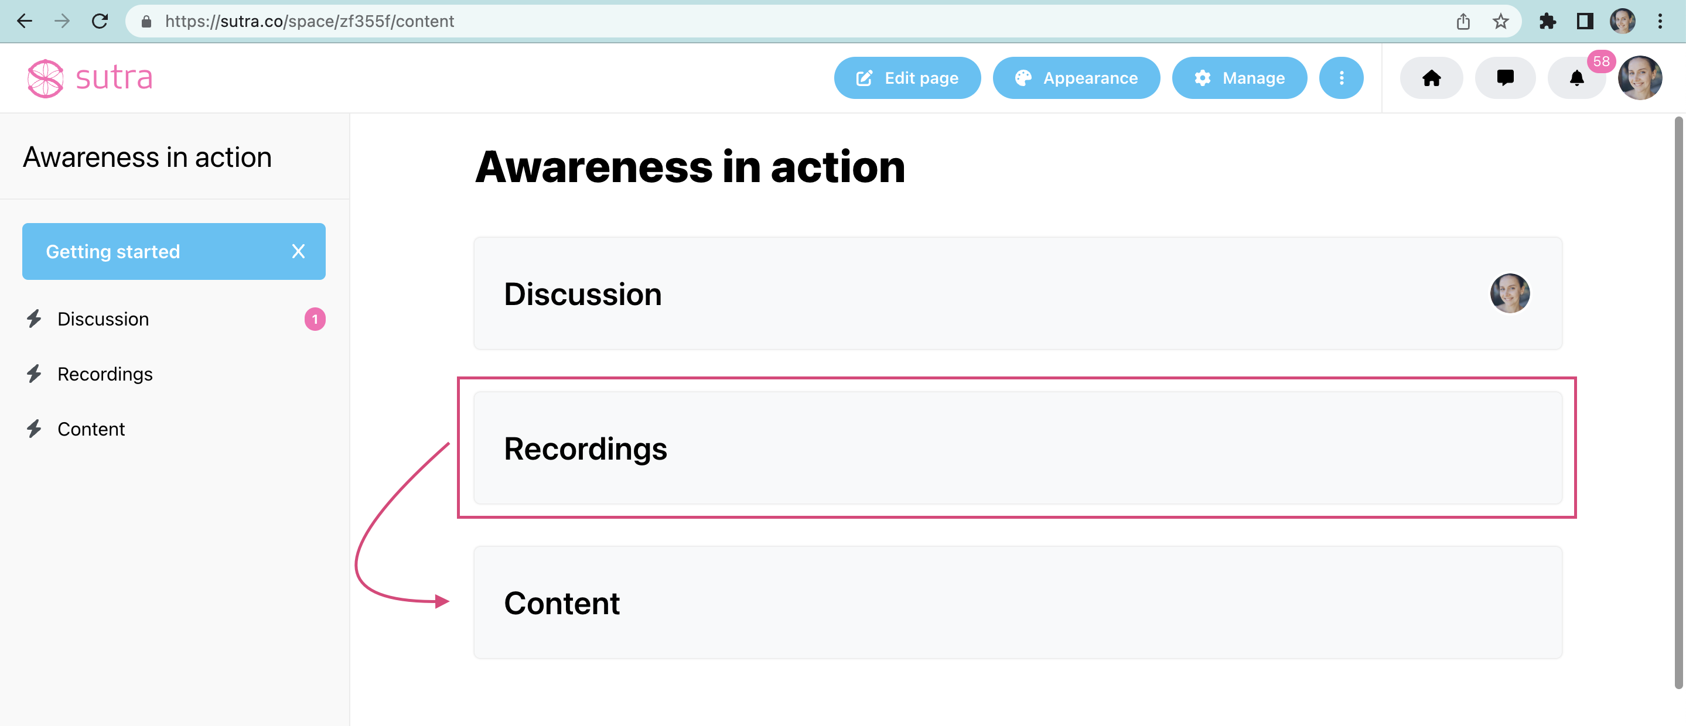Image resolution: width=1686 pixels, height=726 pixels.
Task: Open the Recordings card
Action: pyautogui.click(x=1017, y=448)
